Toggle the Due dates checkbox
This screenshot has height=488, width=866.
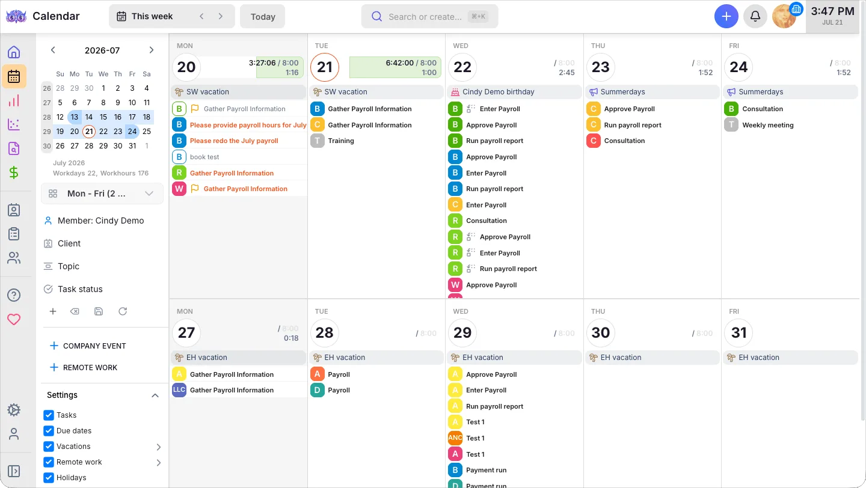[49, 431]
